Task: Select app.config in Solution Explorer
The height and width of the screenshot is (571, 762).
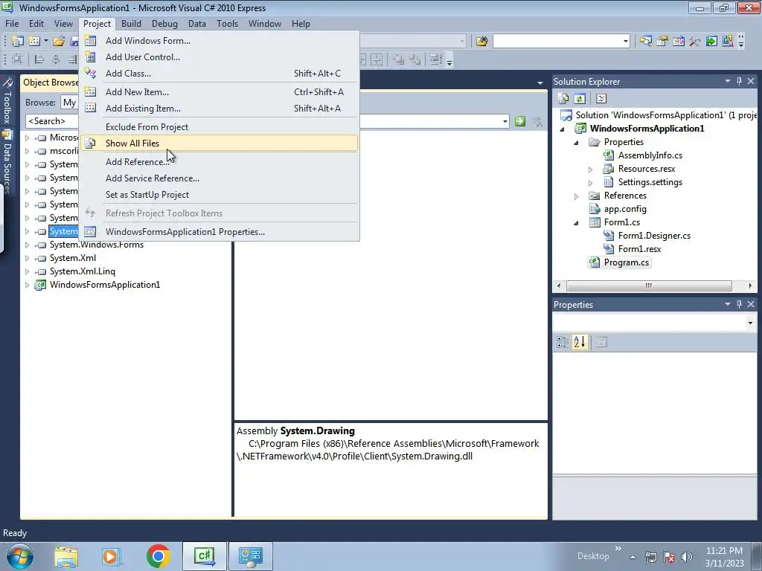Action: (625, 209)
